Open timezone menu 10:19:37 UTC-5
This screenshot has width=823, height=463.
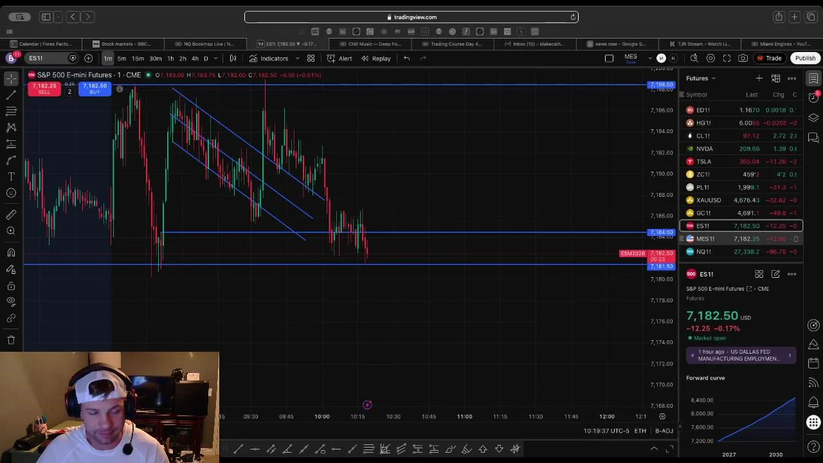pyautogui.click(x=606, y=431)
